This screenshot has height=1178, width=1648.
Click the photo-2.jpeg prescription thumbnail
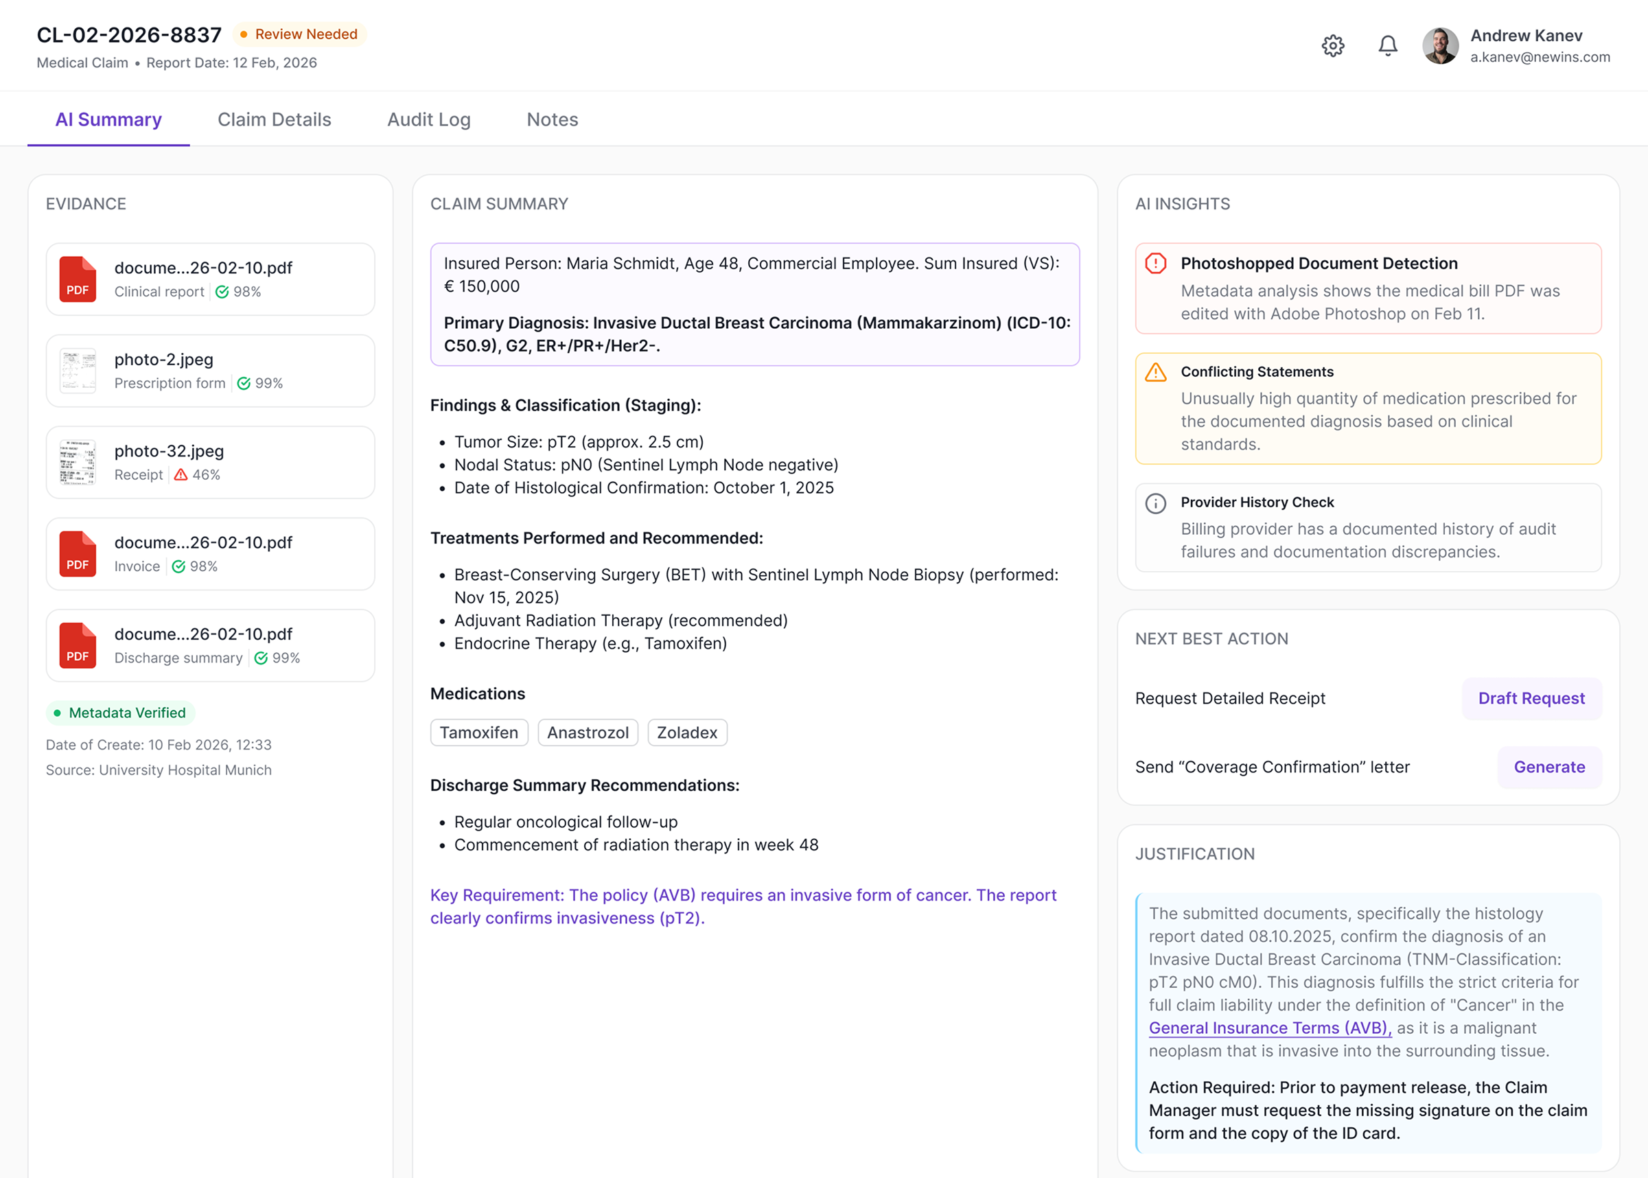78,371
